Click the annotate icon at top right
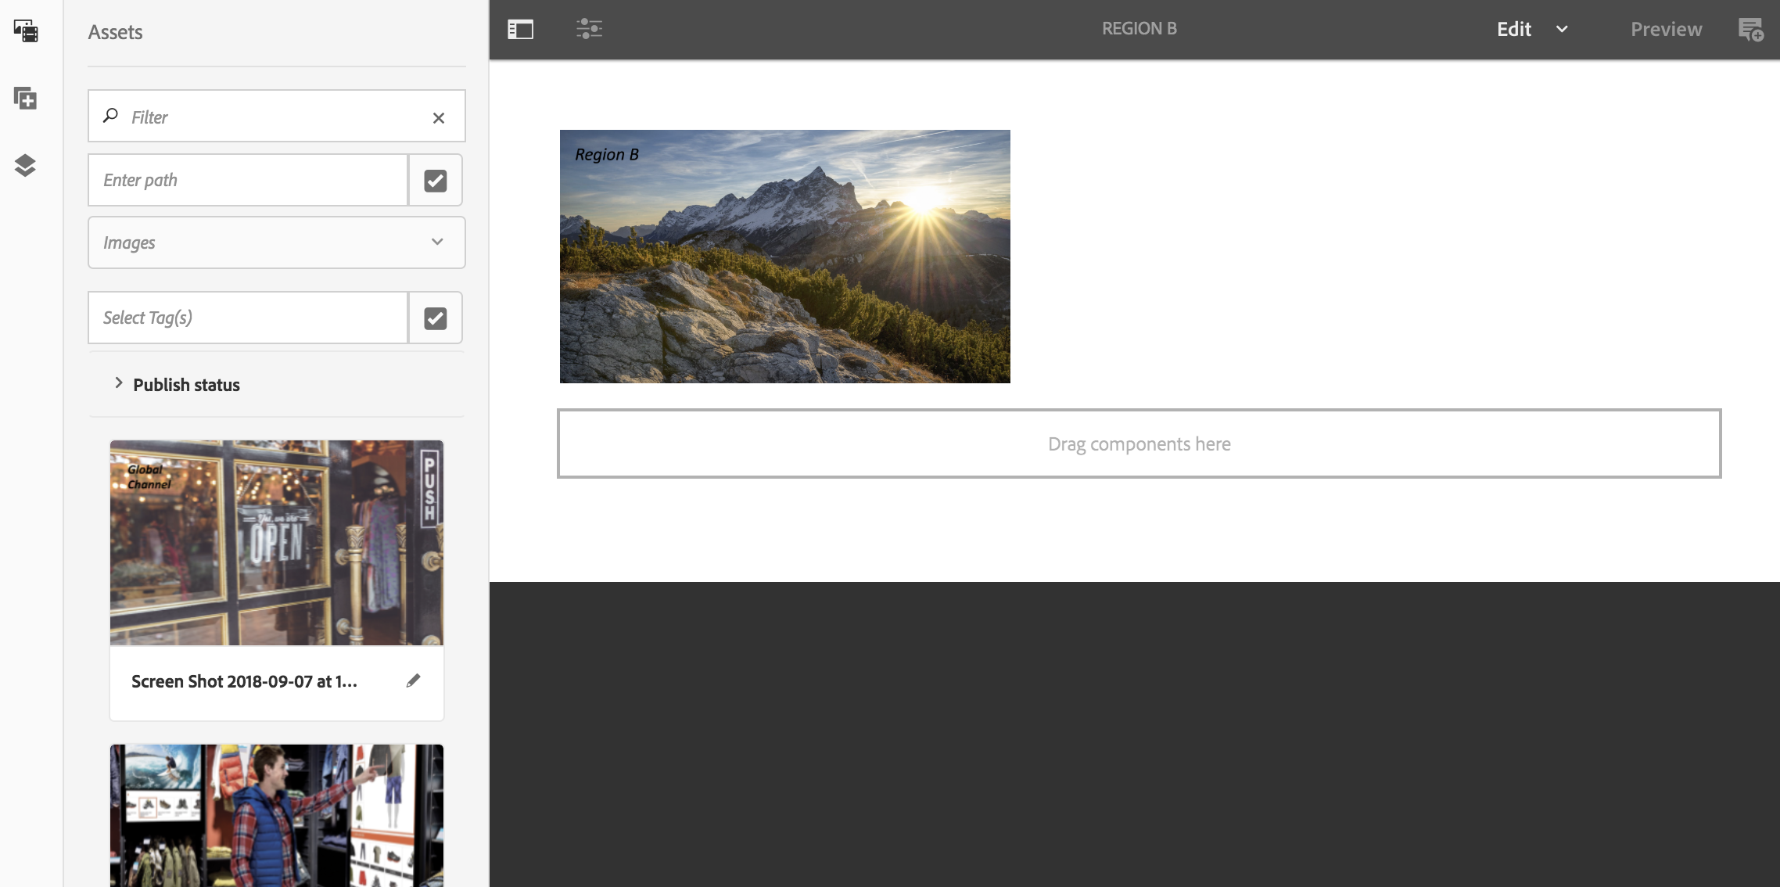Screen dimensions: 1780x887 (1750, 30)
